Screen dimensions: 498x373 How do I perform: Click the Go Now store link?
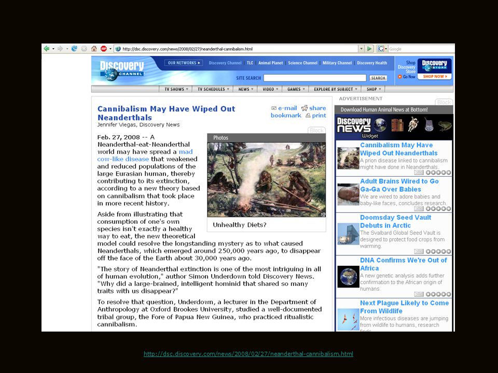pos(407,77)
